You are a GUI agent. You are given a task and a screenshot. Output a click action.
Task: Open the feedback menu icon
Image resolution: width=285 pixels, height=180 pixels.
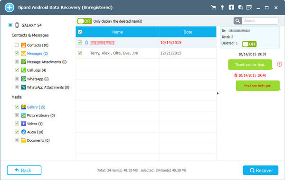point(249,8)
